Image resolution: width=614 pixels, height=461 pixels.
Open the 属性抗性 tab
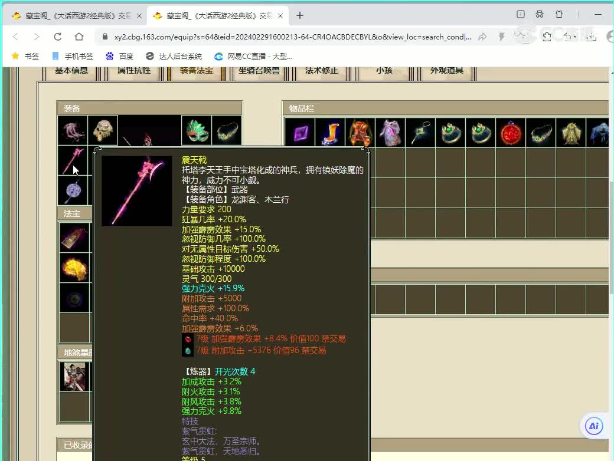134,71
